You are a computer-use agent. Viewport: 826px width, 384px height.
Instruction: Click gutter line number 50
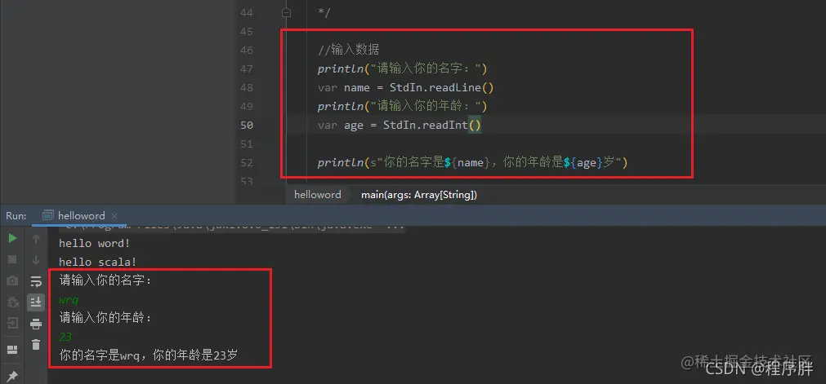(247, 126)
